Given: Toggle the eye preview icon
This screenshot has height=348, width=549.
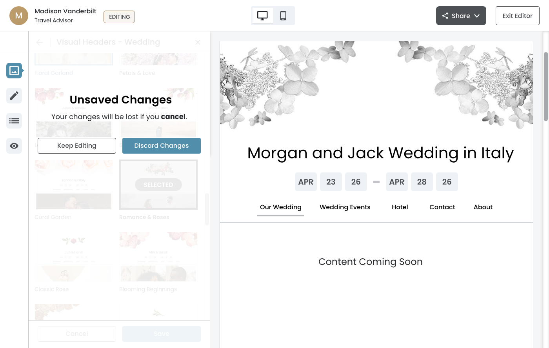Looking at the screenshot, I should (14, 146).
